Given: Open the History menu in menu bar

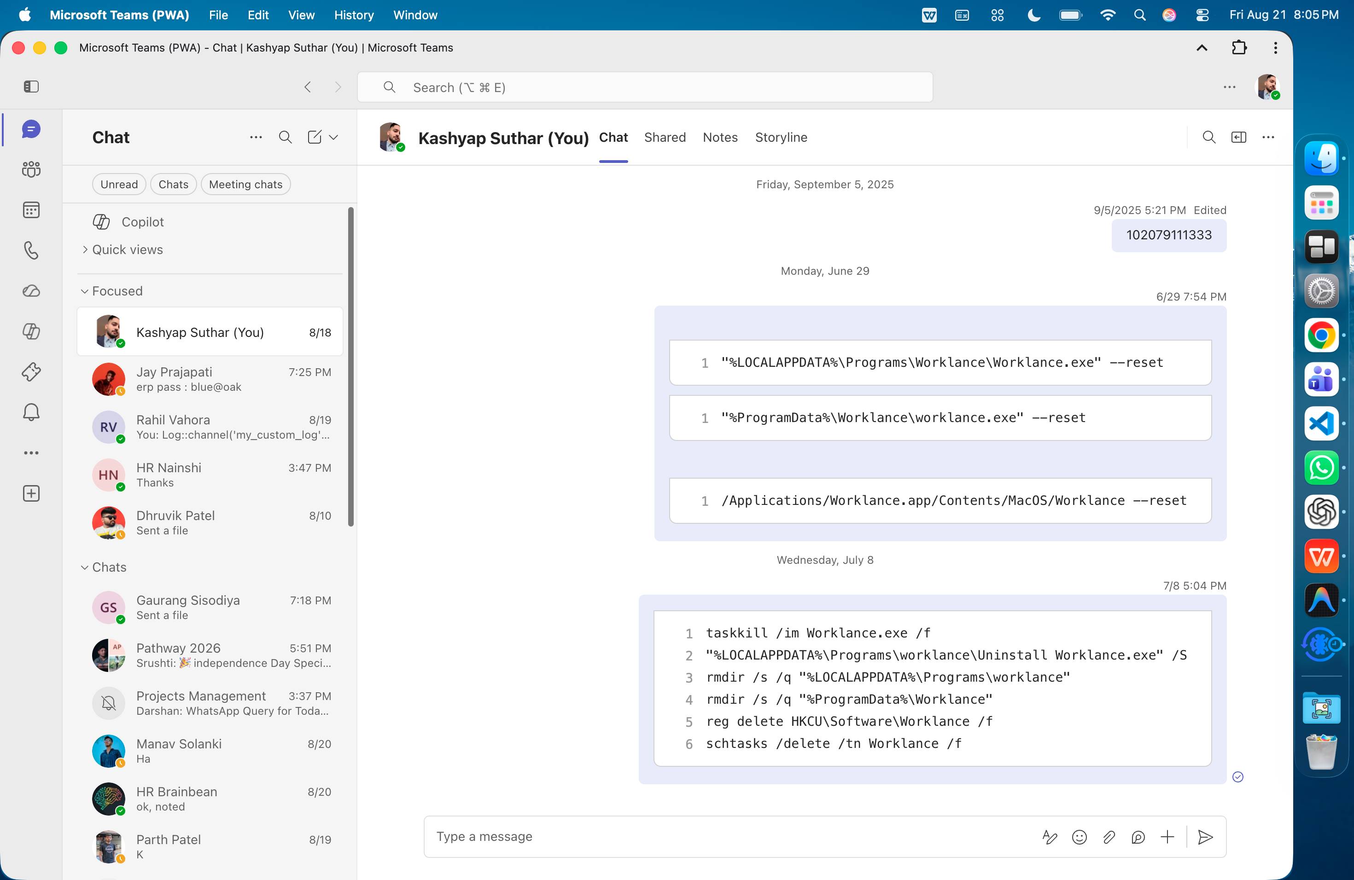Looking at the screenshot, I should [x=354, y=15].
